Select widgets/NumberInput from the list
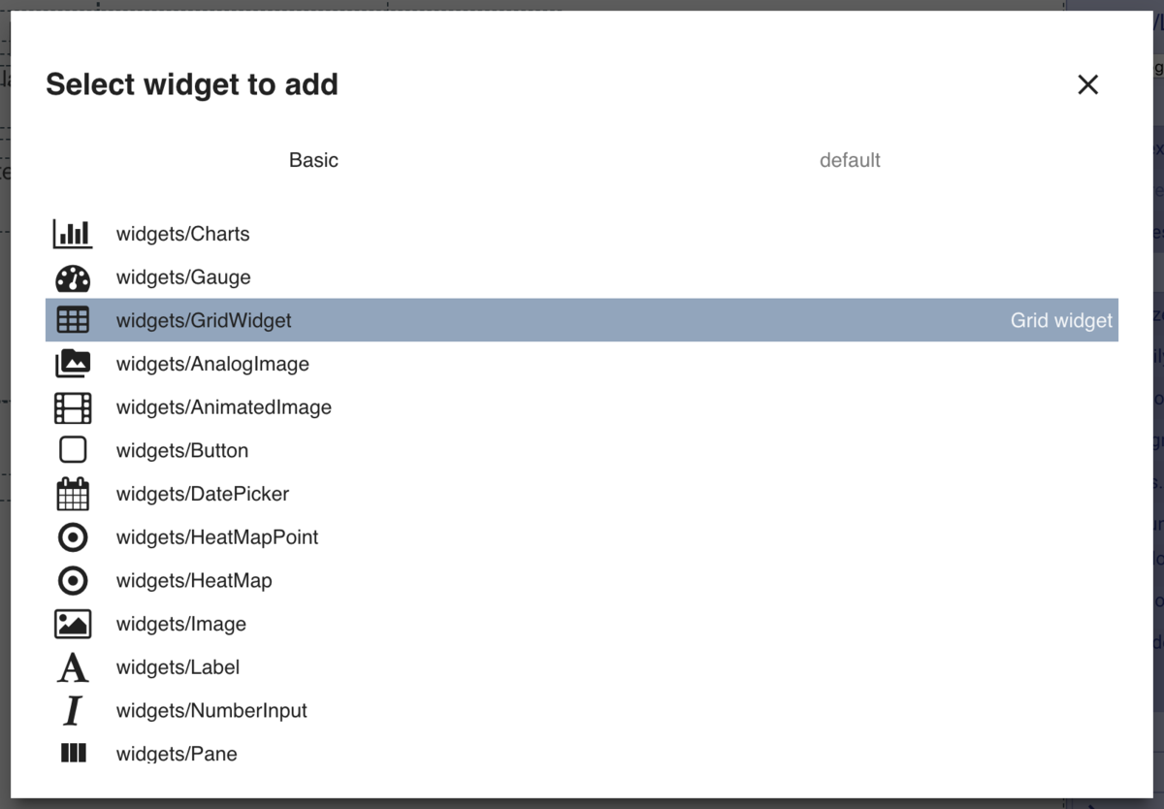 click(582, 711)
